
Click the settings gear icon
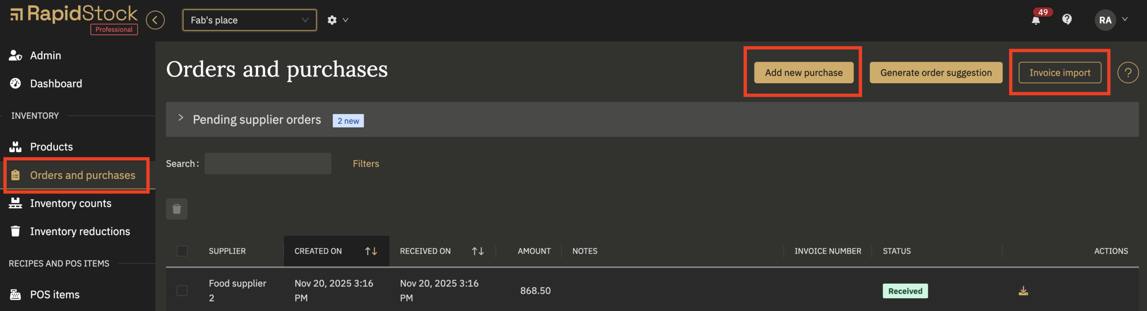tap(332, 20)
